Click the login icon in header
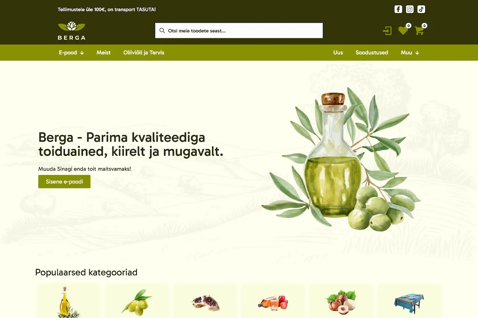478x318 pixels. pyautogui.click(x=387, y=31)
